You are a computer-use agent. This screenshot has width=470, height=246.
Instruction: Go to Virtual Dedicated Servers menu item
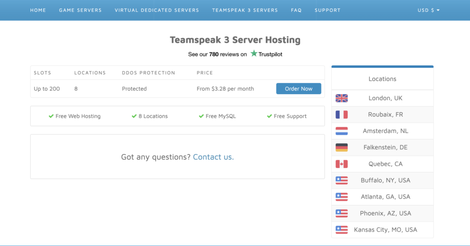pyautogui.click(x=157, y=10)
